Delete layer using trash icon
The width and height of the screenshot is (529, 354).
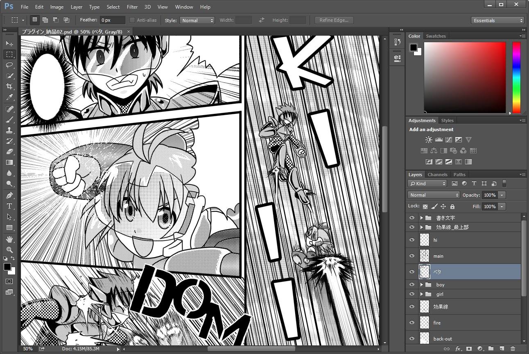[513, 349]
